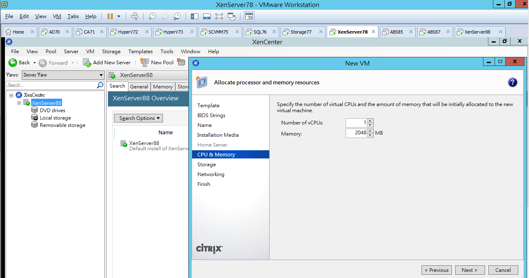The width and height of the screenshot is (529, 278).
Task: Open the snapshot manager wrench-clock icon
Action: [177, 16]
